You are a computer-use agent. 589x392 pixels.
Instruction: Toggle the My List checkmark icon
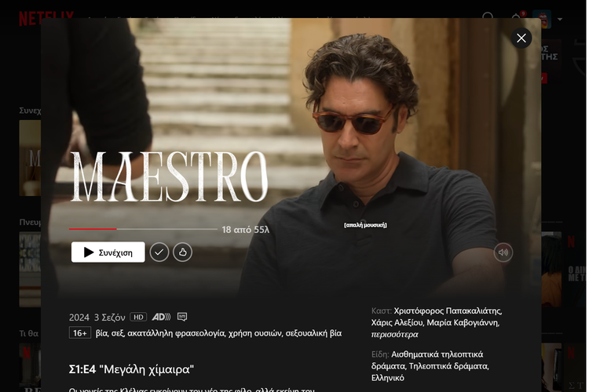[159, 252]
